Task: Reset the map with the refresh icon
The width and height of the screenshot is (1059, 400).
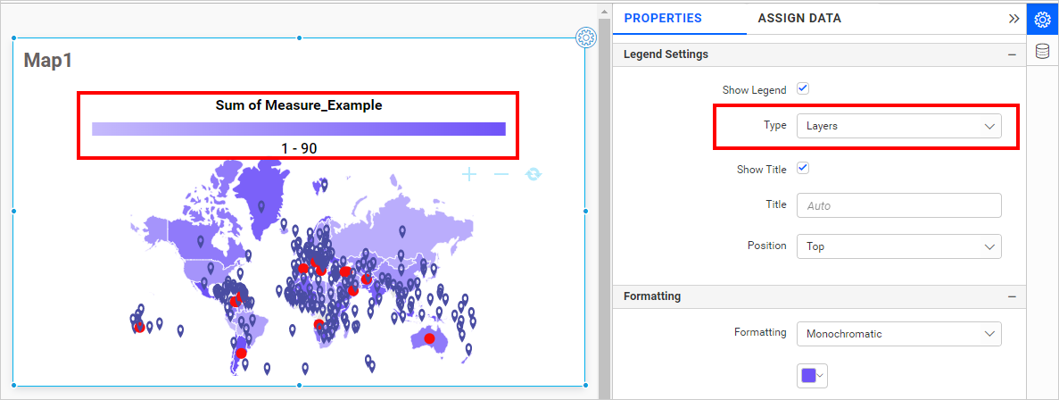Action: (534, 174)
